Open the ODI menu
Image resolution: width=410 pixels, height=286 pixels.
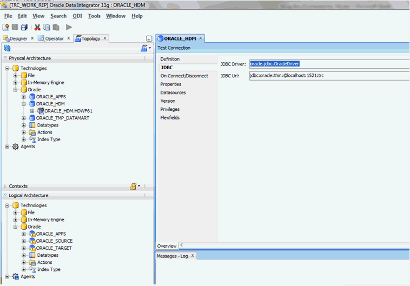click(77, 16)
